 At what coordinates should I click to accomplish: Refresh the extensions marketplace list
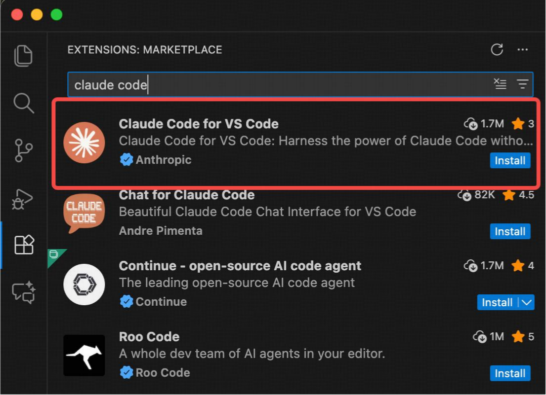point(497,50)
